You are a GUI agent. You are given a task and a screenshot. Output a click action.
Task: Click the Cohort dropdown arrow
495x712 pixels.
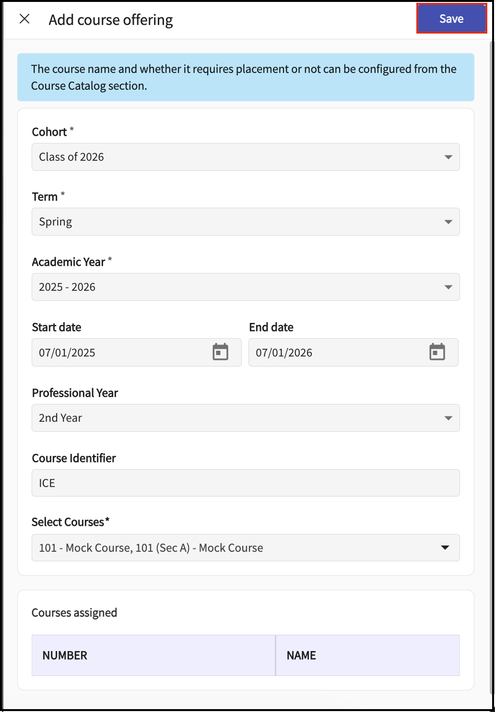(448, 157)
